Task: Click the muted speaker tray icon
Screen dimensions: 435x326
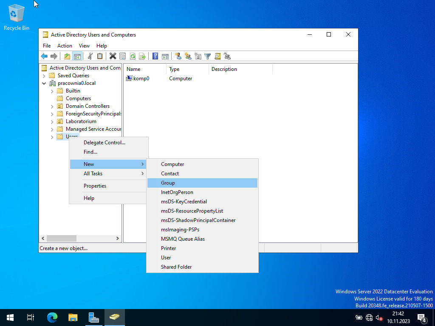Action: pos(379,318)
